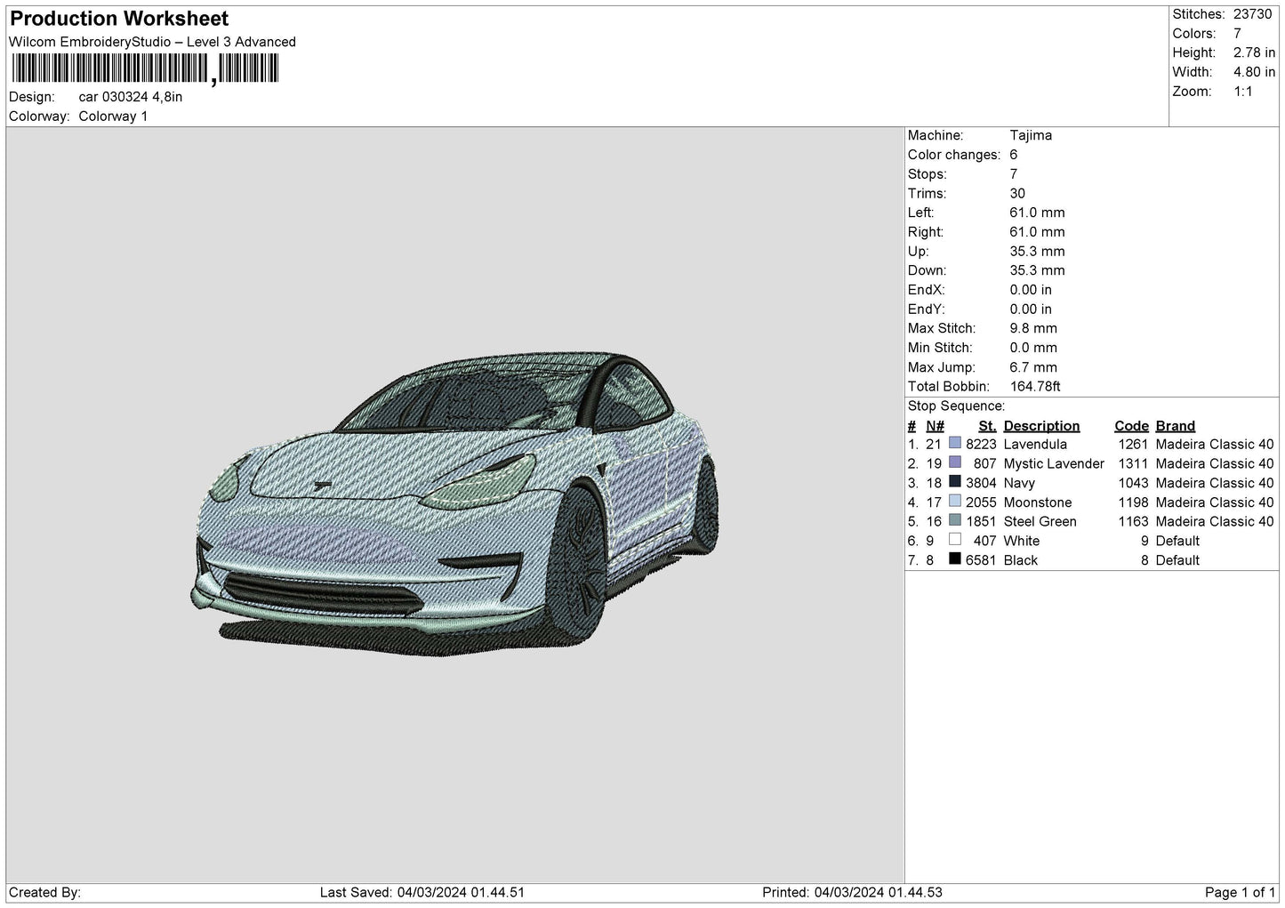Click 'Madeira Classic 40' in the Moonstone row
Viewport: 1285px width, 908px height.
point(1215,502)
